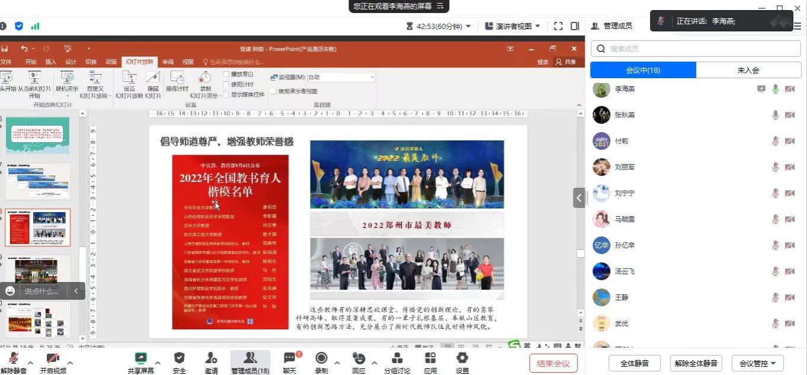The width and height of the screenshot is (807, 375).
Task: Select the highlighted red-poster slide thumbnail
Action: (x=38, y=227)
